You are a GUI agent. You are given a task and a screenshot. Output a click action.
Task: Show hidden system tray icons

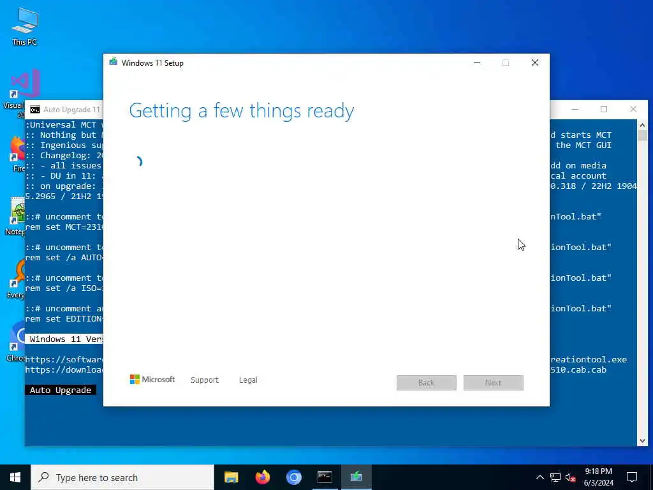point(539,477)
